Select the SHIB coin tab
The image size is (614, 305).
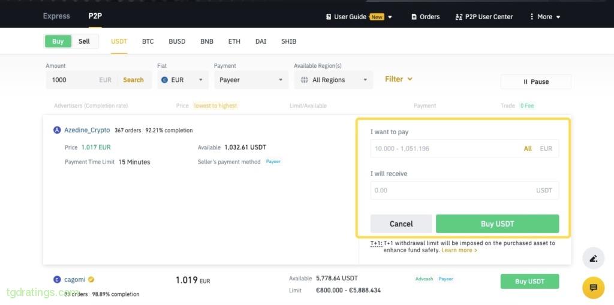coord(288,41)
